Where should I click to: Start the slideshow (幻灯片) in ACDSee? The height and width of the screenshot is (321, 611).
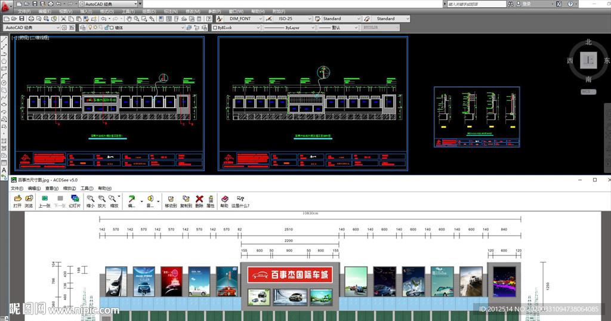[75, 199]
